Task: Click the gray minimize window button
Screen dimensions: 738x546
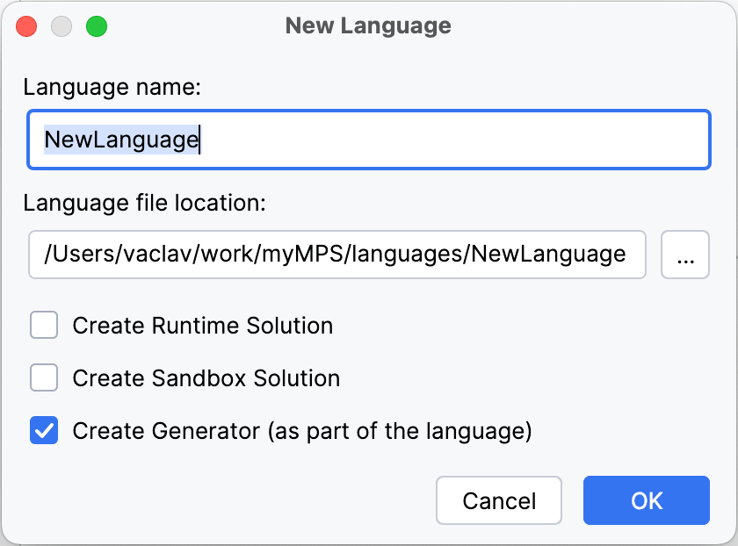Action: pyautogui.click(x=61, y=26)
